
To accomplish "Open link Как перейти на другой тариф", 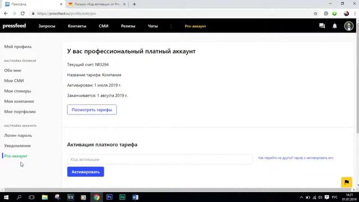I will [296, 158].
